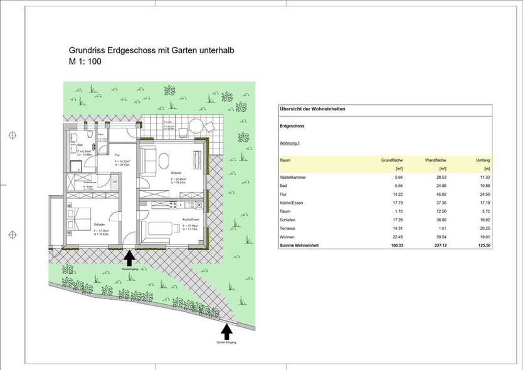The width and height of the screenshot is (523, 370).
Task: Select the Umfang value 20.25 in Terrasse row
Action: click(485, 228)
